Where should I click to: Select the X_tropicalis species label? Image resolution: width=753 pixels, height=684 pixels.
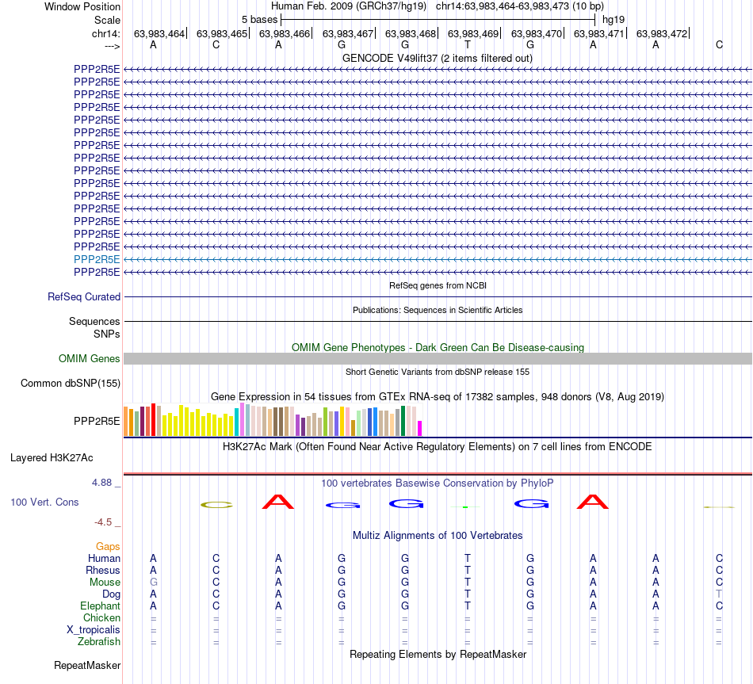[94, 630]
